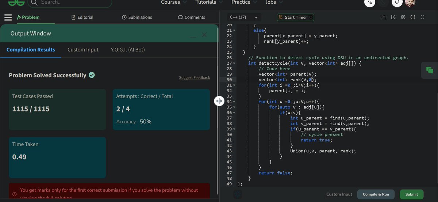Image resolution: width=438 pixels, height=202 pixels.
Task: Click the '// cycle present' comment
Action: coord(322,134)
